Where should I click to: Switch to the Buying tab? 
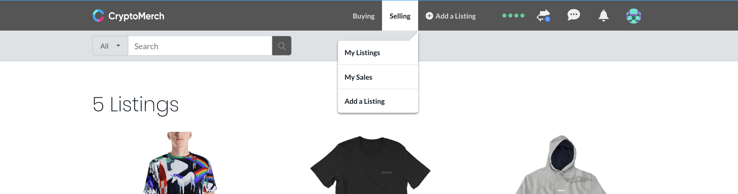click(363, 16)
